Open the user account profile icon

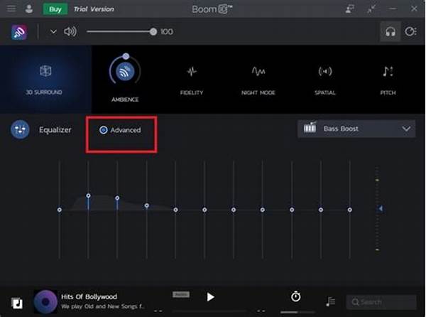coord(29,10)
